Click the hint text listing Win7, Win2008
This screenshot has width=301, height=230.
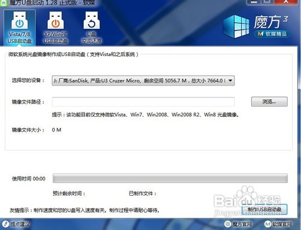click(145, 114)
